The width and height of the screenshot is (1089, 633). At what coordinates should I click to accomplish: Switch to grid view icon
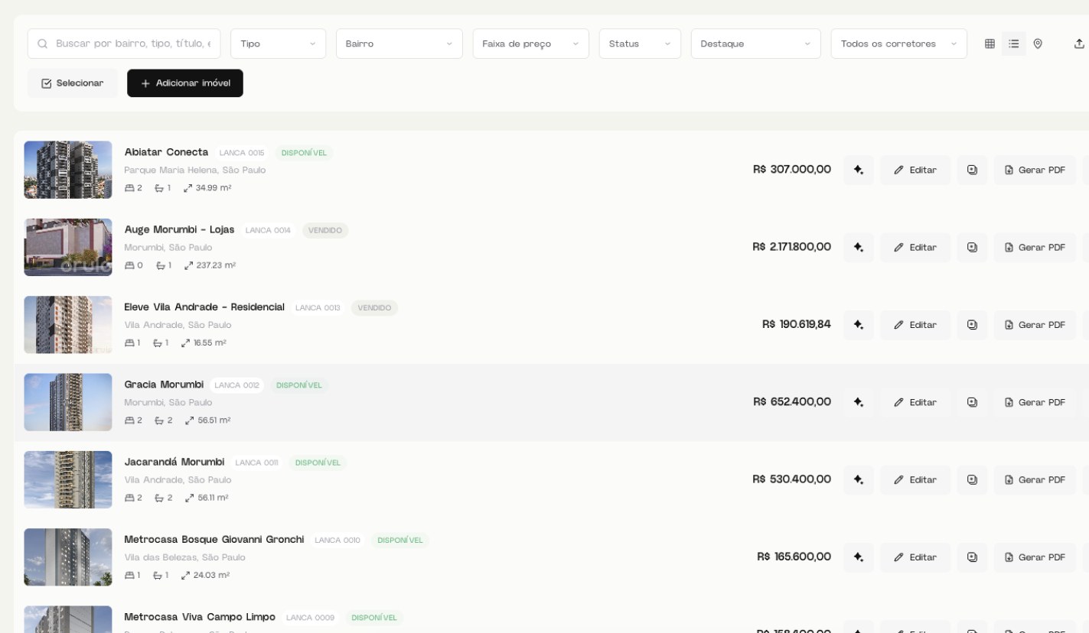point(990,44)
